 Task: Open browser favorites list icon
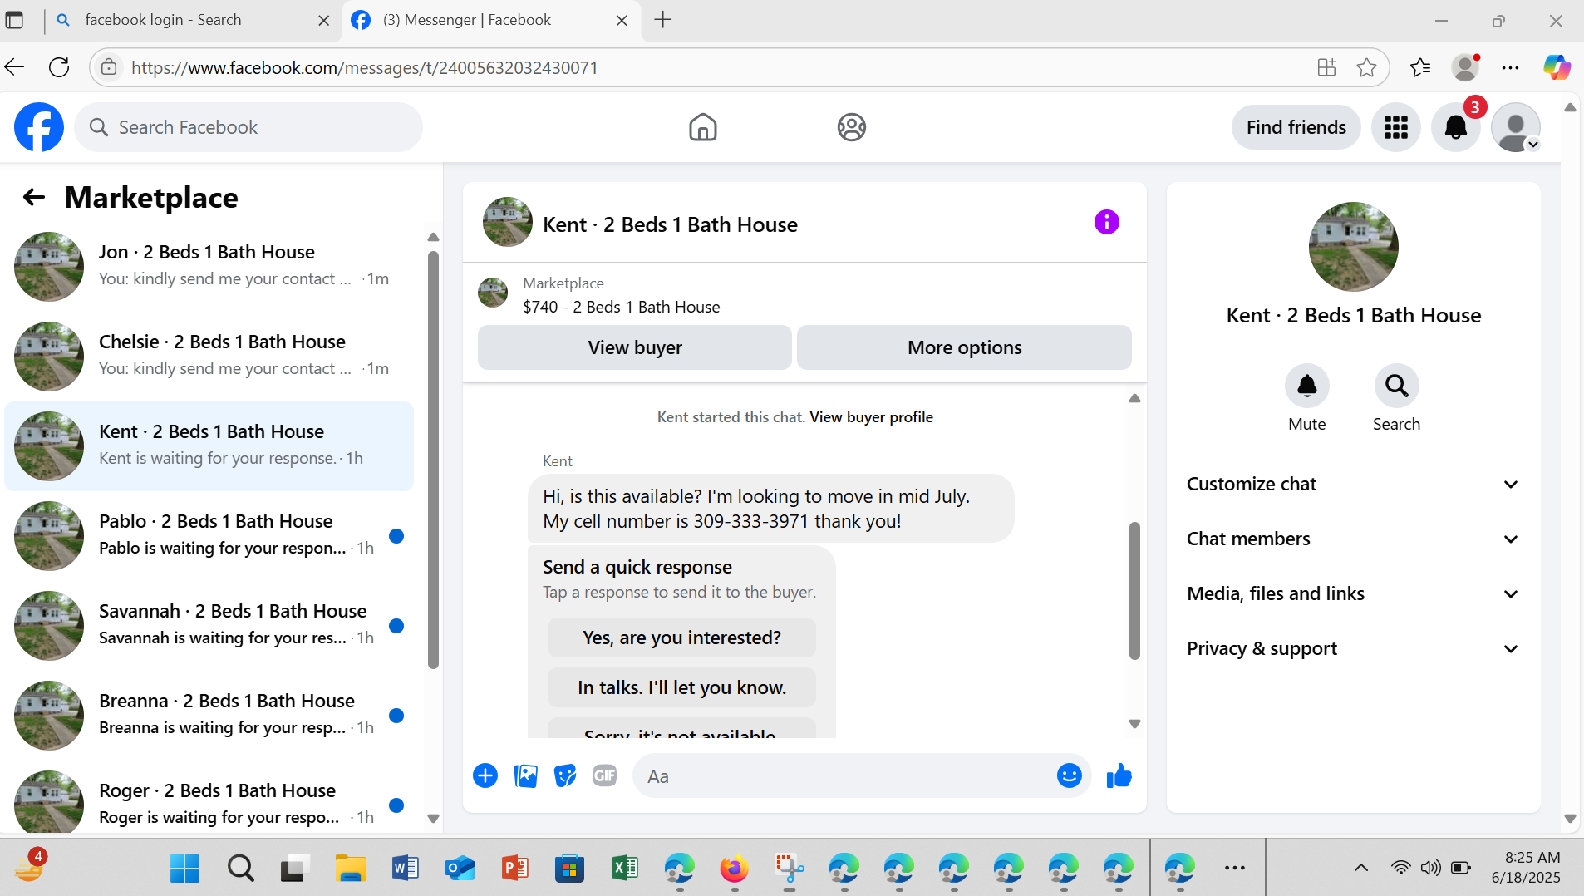point(1420,68)
